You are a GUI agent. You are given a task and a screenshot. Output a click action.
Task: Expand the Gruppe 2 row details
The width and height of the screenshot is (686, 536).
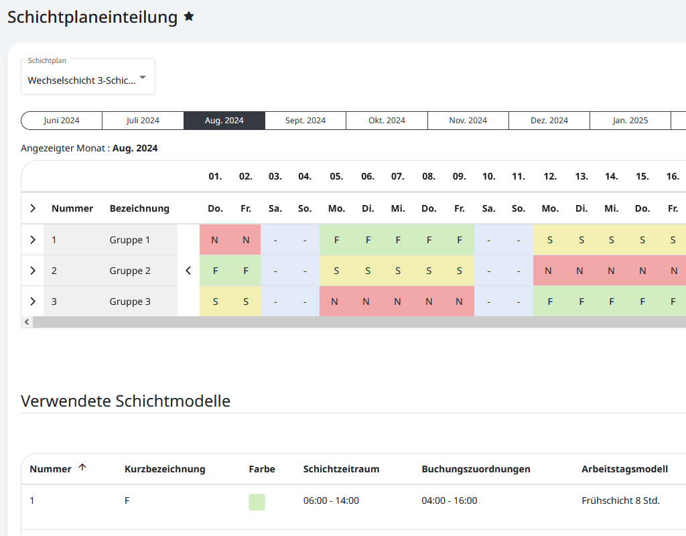click(x=31, y=270)
